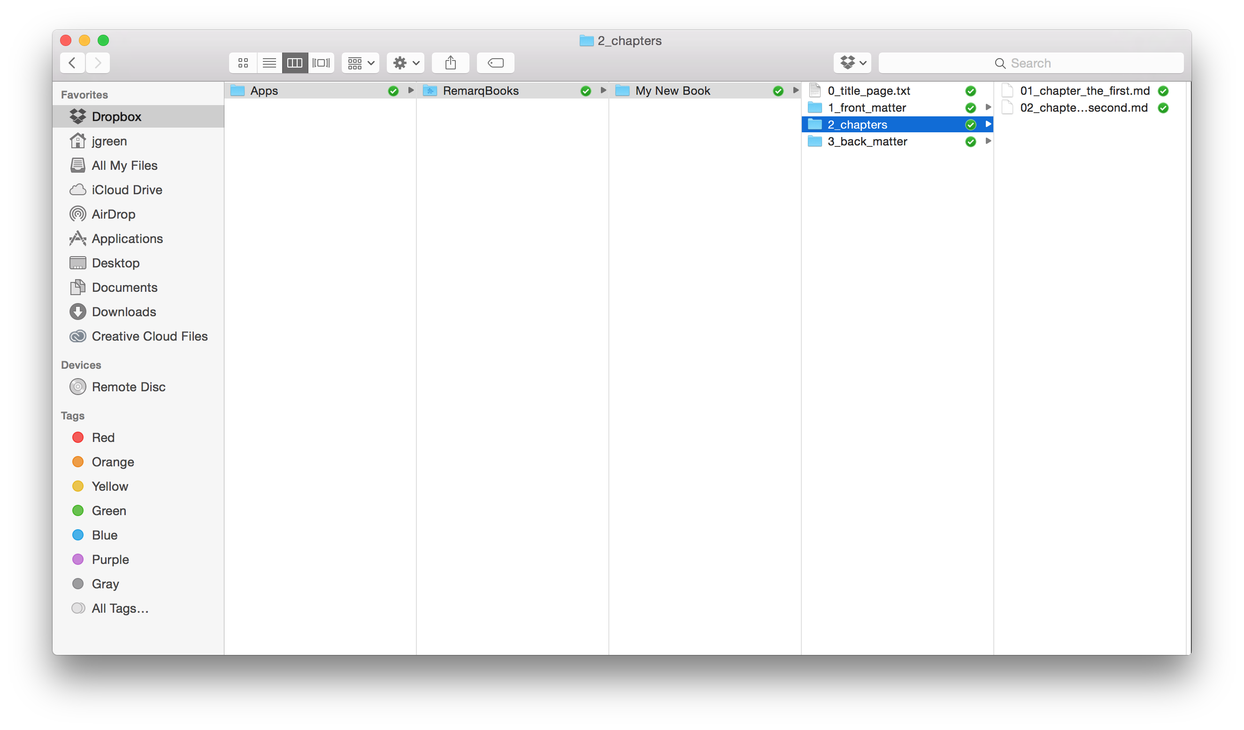
Task: Click in the Search field
Action: pyautogui.click(x=1031, y=63)
